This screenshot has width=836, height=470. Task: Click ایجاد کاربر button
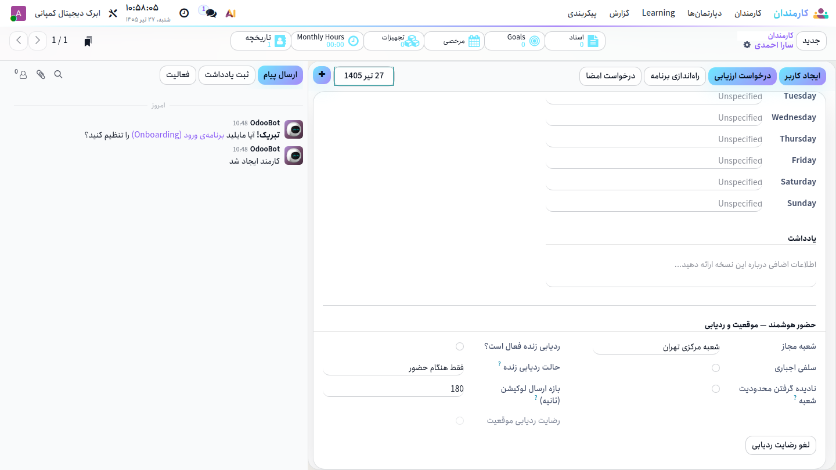(x=802, y=76)
